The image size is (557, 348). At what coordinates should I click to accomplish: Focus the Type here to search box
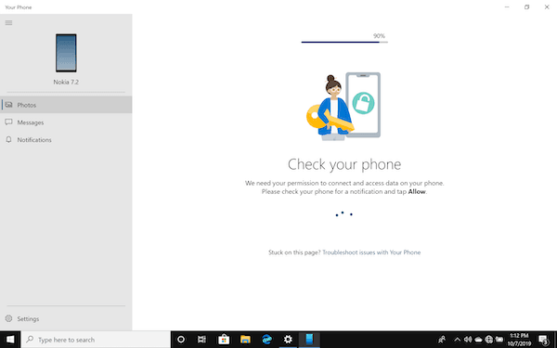click(x=96, y=340)
